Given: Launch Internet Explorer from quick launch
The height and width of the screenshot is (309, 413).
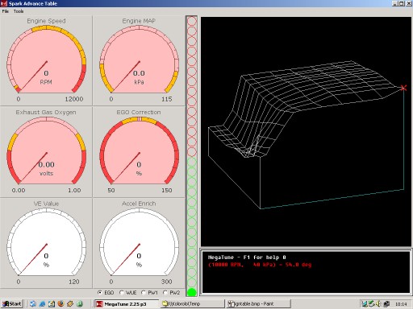Looking at the screenshot, I should (x=42, y=303).
